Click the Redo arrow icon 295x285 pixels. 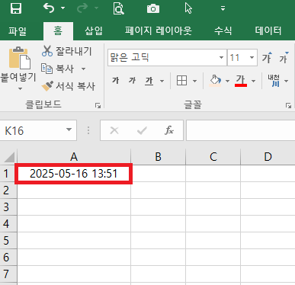[82, 8]
